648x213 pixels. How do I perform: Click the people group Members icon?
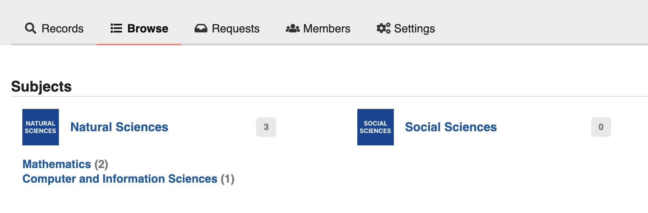tap(292, 28)
